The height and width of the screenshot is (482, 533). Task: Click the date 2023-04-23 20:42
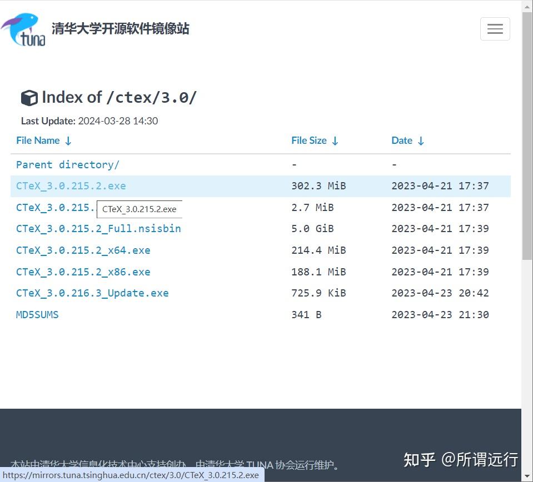pyautogui.click(x=440, y=293)
